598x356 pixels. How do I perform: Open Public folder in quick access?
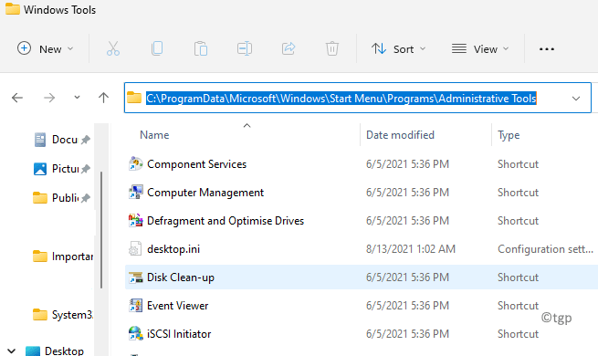pyautogui.click(x=61, y=197)
